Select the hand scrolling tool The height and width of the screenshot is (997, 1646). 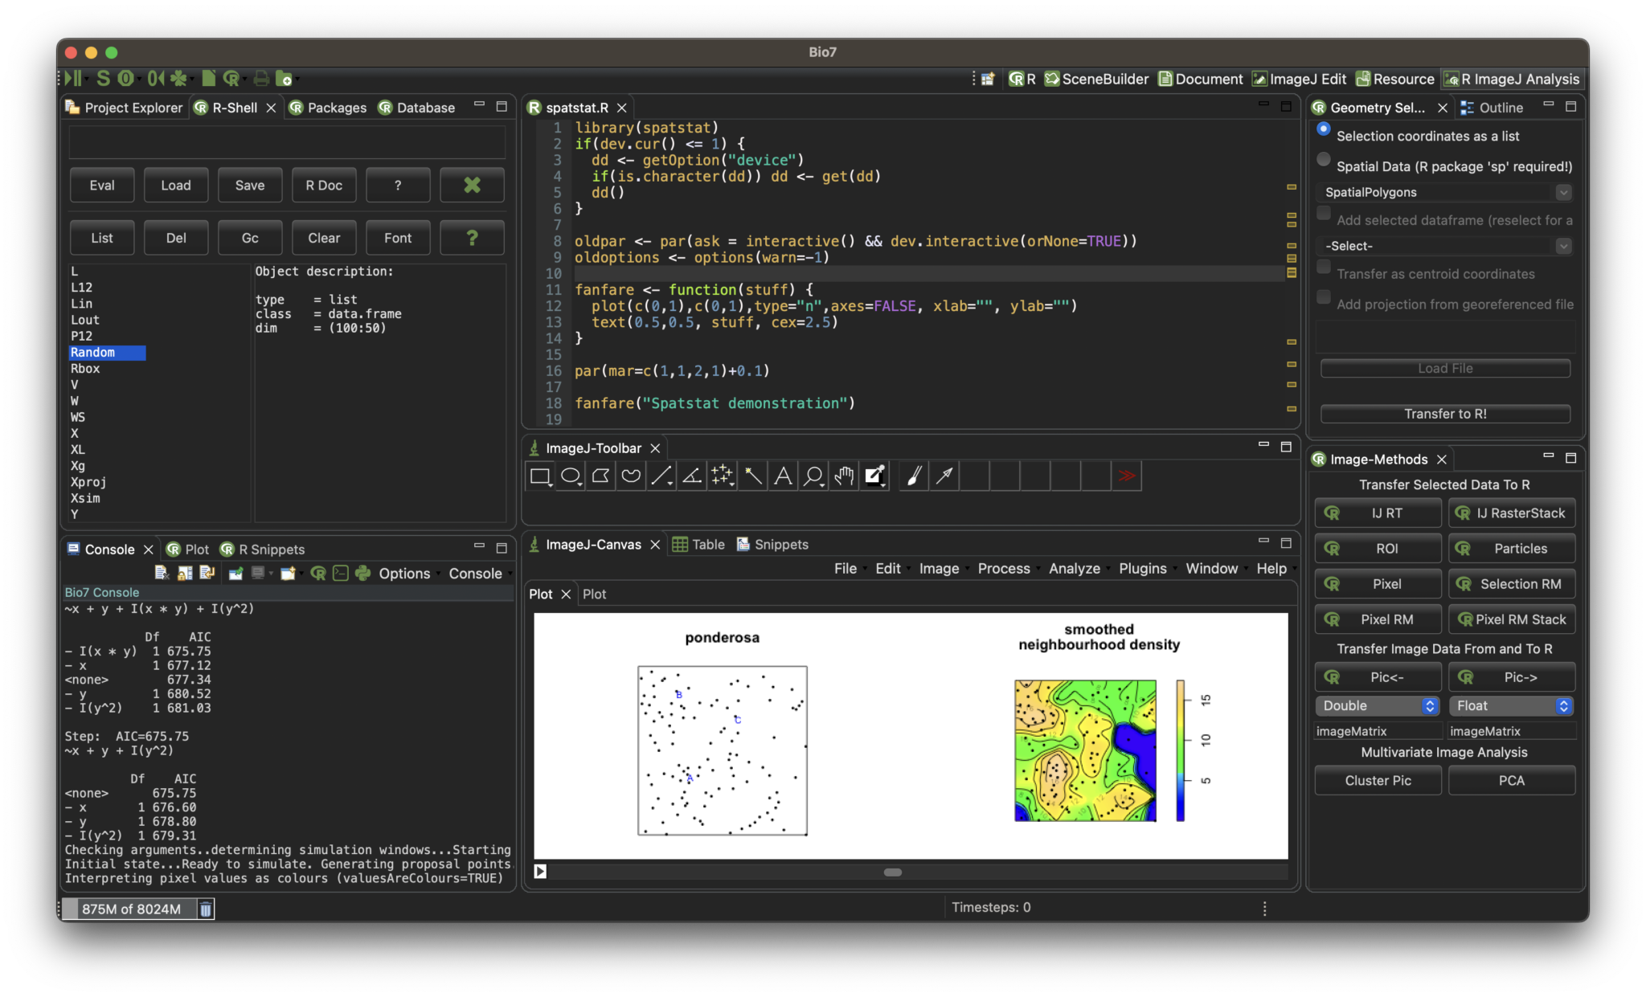coord(844,476)
